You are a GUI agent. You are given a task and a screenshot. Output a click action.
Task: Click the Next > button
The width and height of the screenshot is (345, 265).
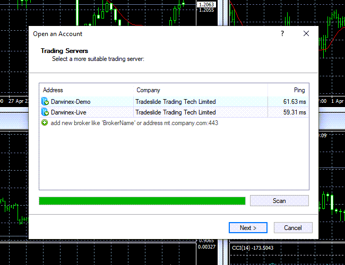[x=248, y=228]
